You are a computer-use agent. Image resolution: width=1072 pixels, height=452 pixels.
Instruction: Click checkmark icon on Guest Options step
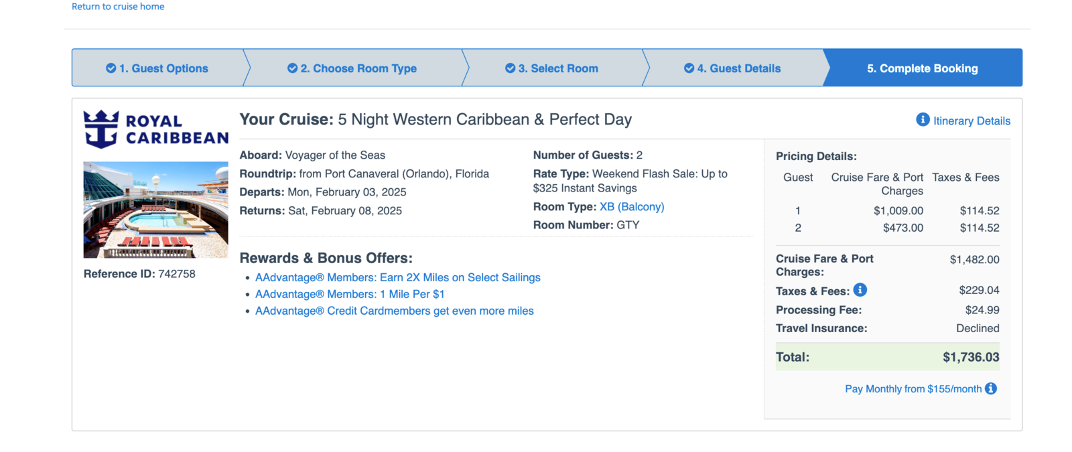tap(111, 68)
